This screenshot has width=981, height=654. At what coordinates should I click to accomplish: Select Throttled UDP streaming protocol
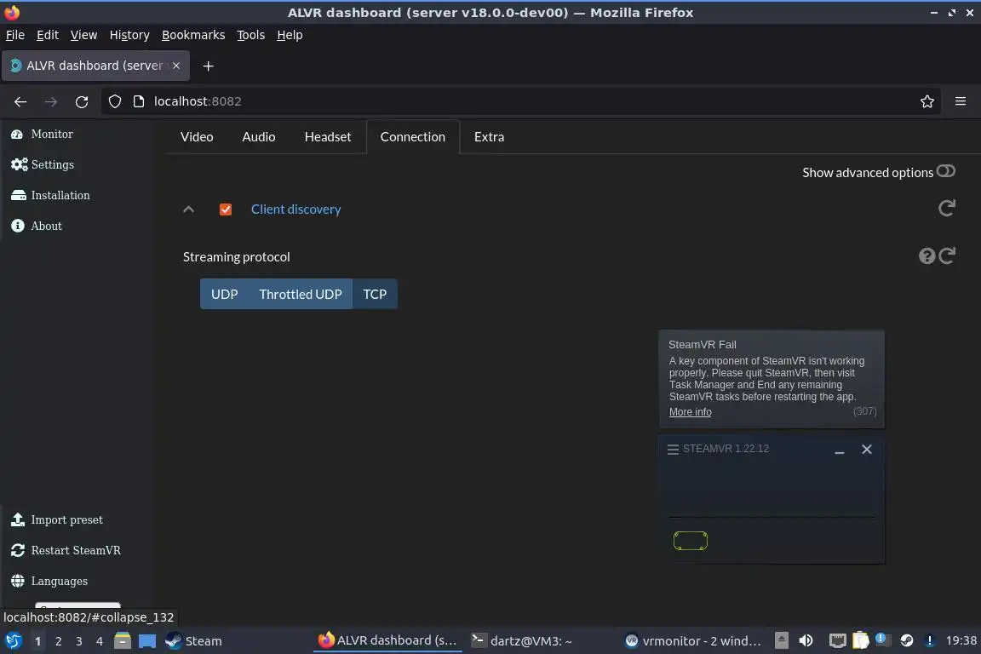(301, 294)
